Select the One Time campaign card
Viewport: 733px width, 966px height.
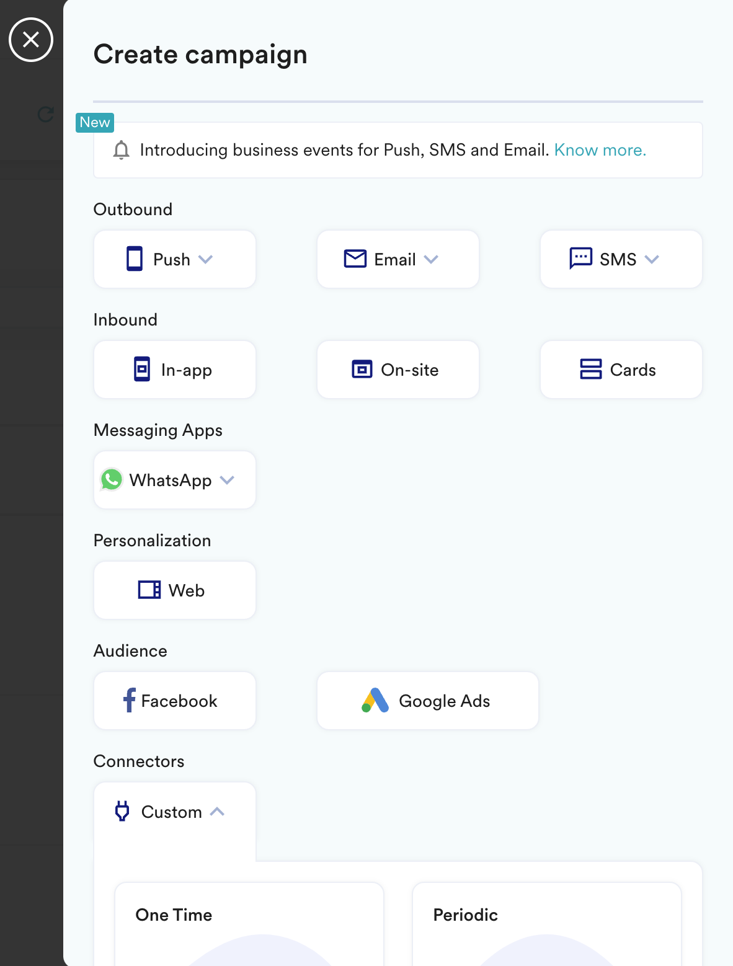point(249,924)
